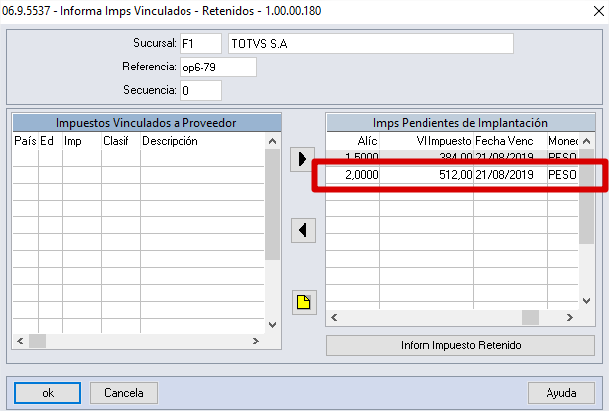
Task: Click the Ed column header
Action: coord(51,141)
